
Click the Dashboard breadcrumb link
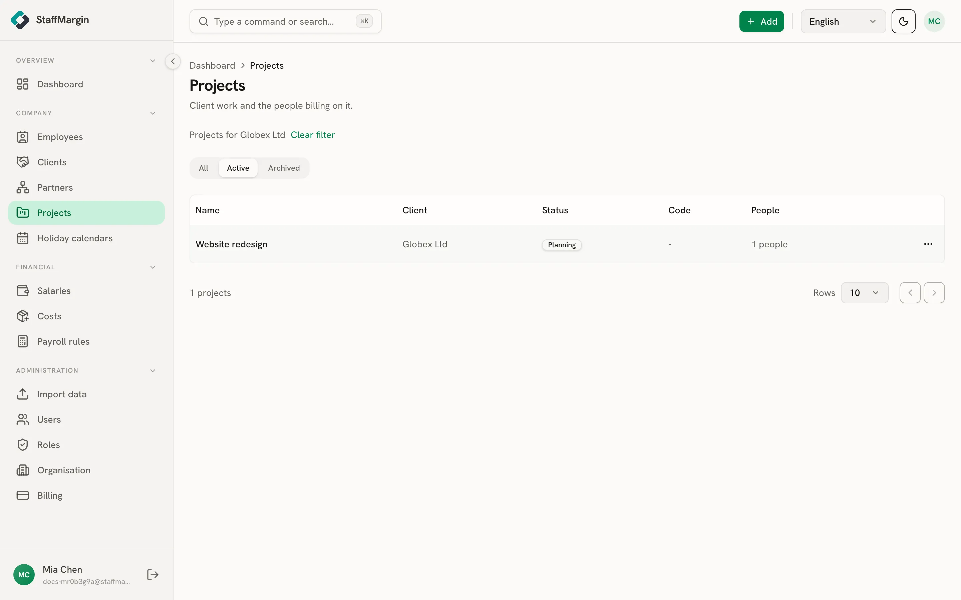212,65
